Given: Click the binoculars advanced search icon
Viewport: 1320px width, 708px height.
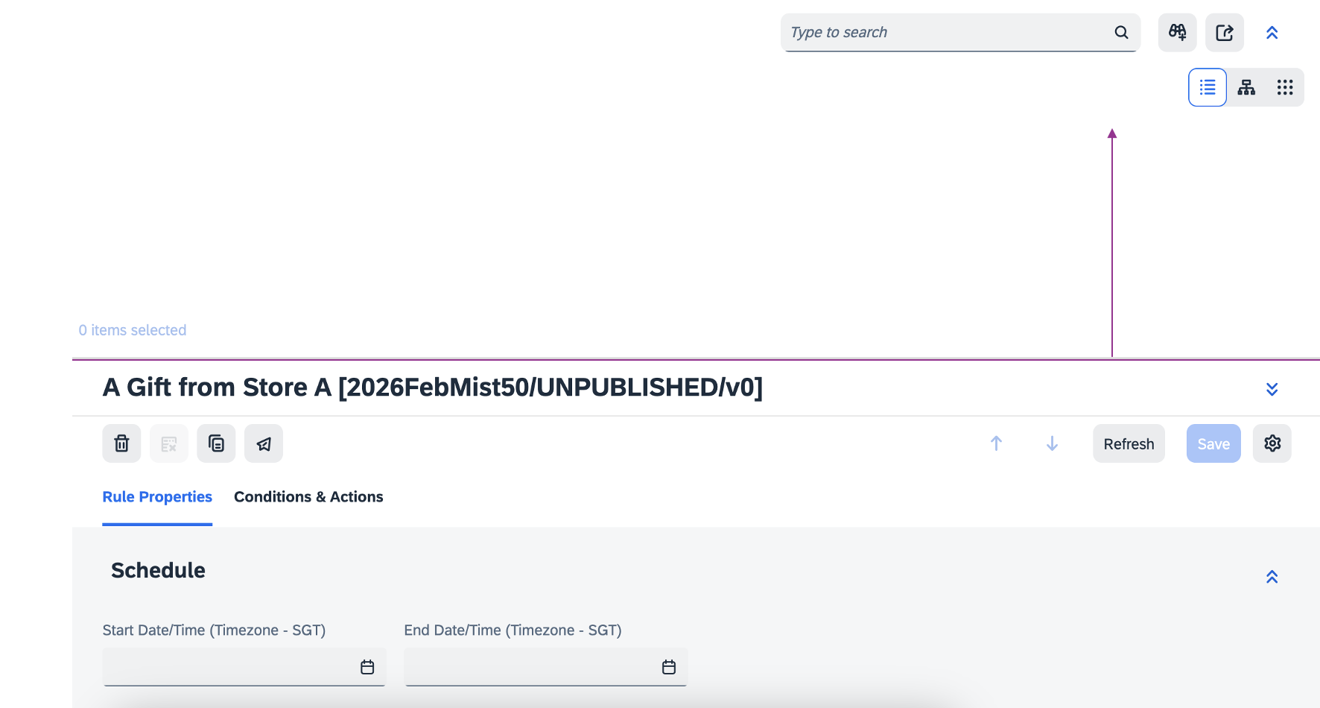Looking at the screenshot, I should [1177, 32].
